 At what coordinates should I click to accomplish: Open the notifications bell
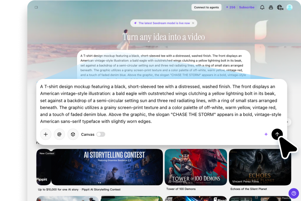click(x=262, y=7)
